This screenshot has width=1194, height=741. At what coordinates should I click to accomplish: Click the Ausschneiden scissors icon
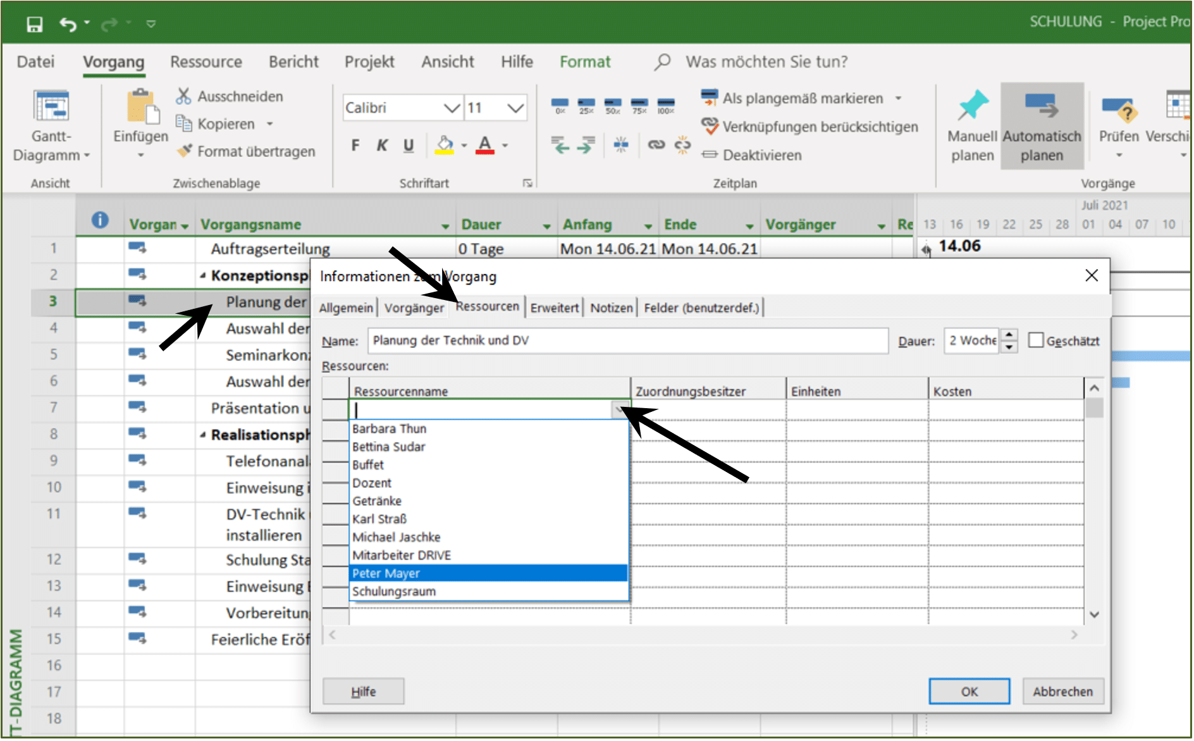(x=183, y=96)
